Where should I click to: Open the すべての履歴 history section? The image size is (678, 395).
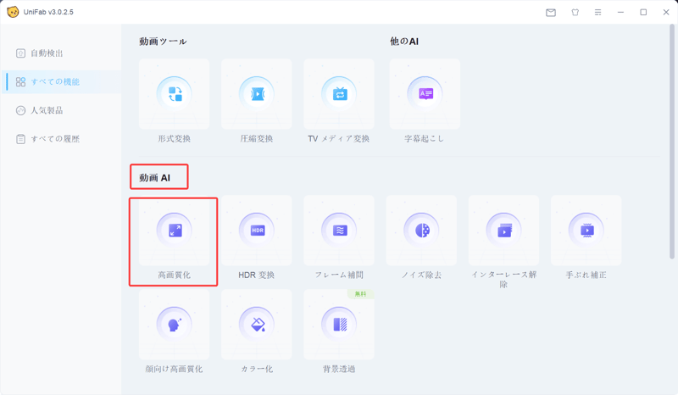[x=53, y=139]
